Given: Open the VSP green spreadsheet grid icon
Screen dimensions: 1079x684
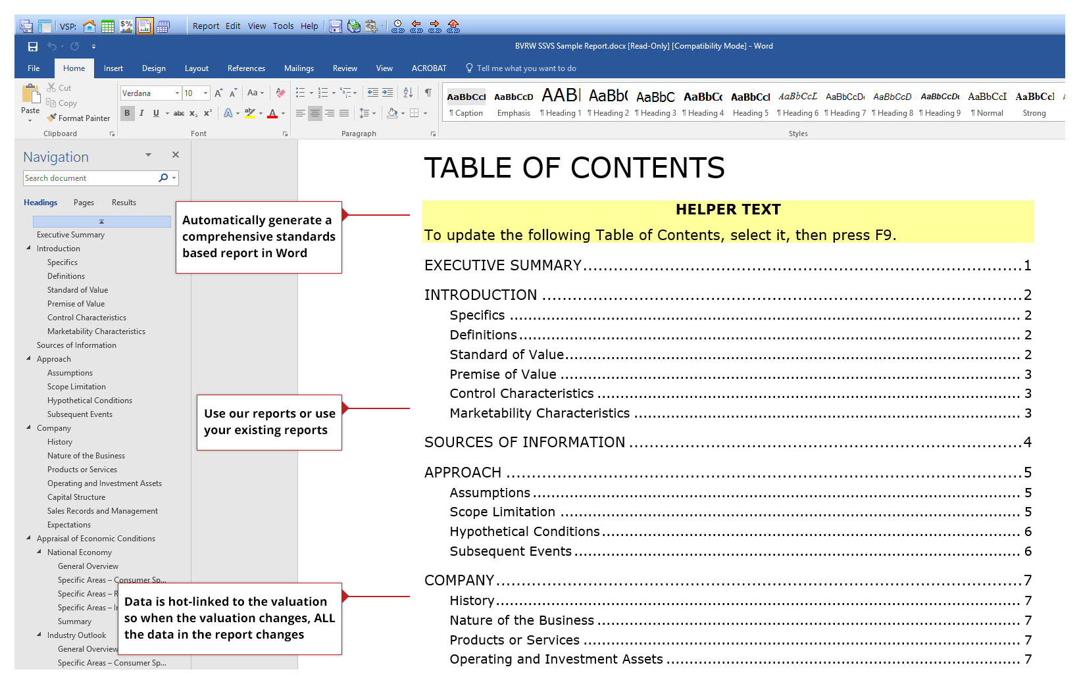Looking at the screenshot, I should tap(108, 26).
